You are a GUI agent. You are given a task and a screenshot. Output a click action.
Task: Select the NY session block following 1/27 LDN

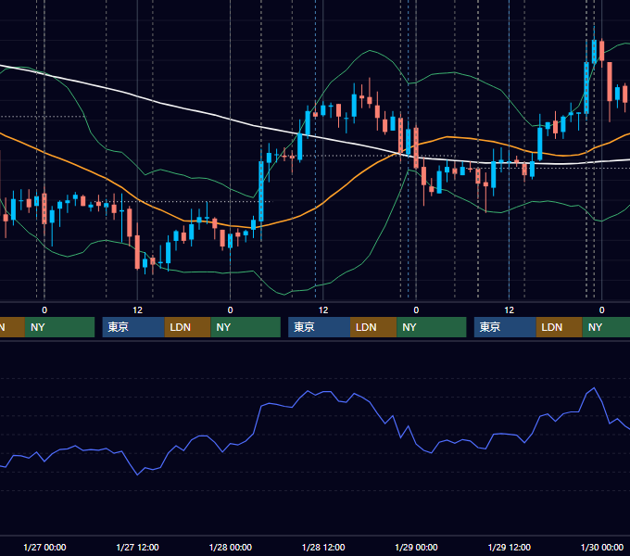246,327
